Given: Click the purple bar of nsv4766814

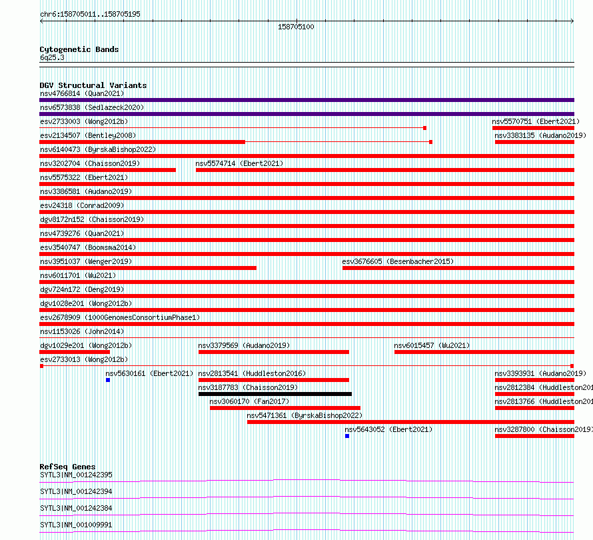Looking at the screenshot, I should pos(306,100).
